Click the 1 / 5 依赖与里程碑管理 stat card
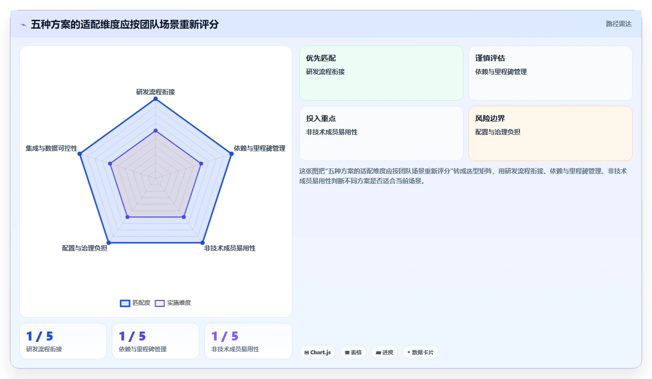652x379 pixels. [155, 341]
